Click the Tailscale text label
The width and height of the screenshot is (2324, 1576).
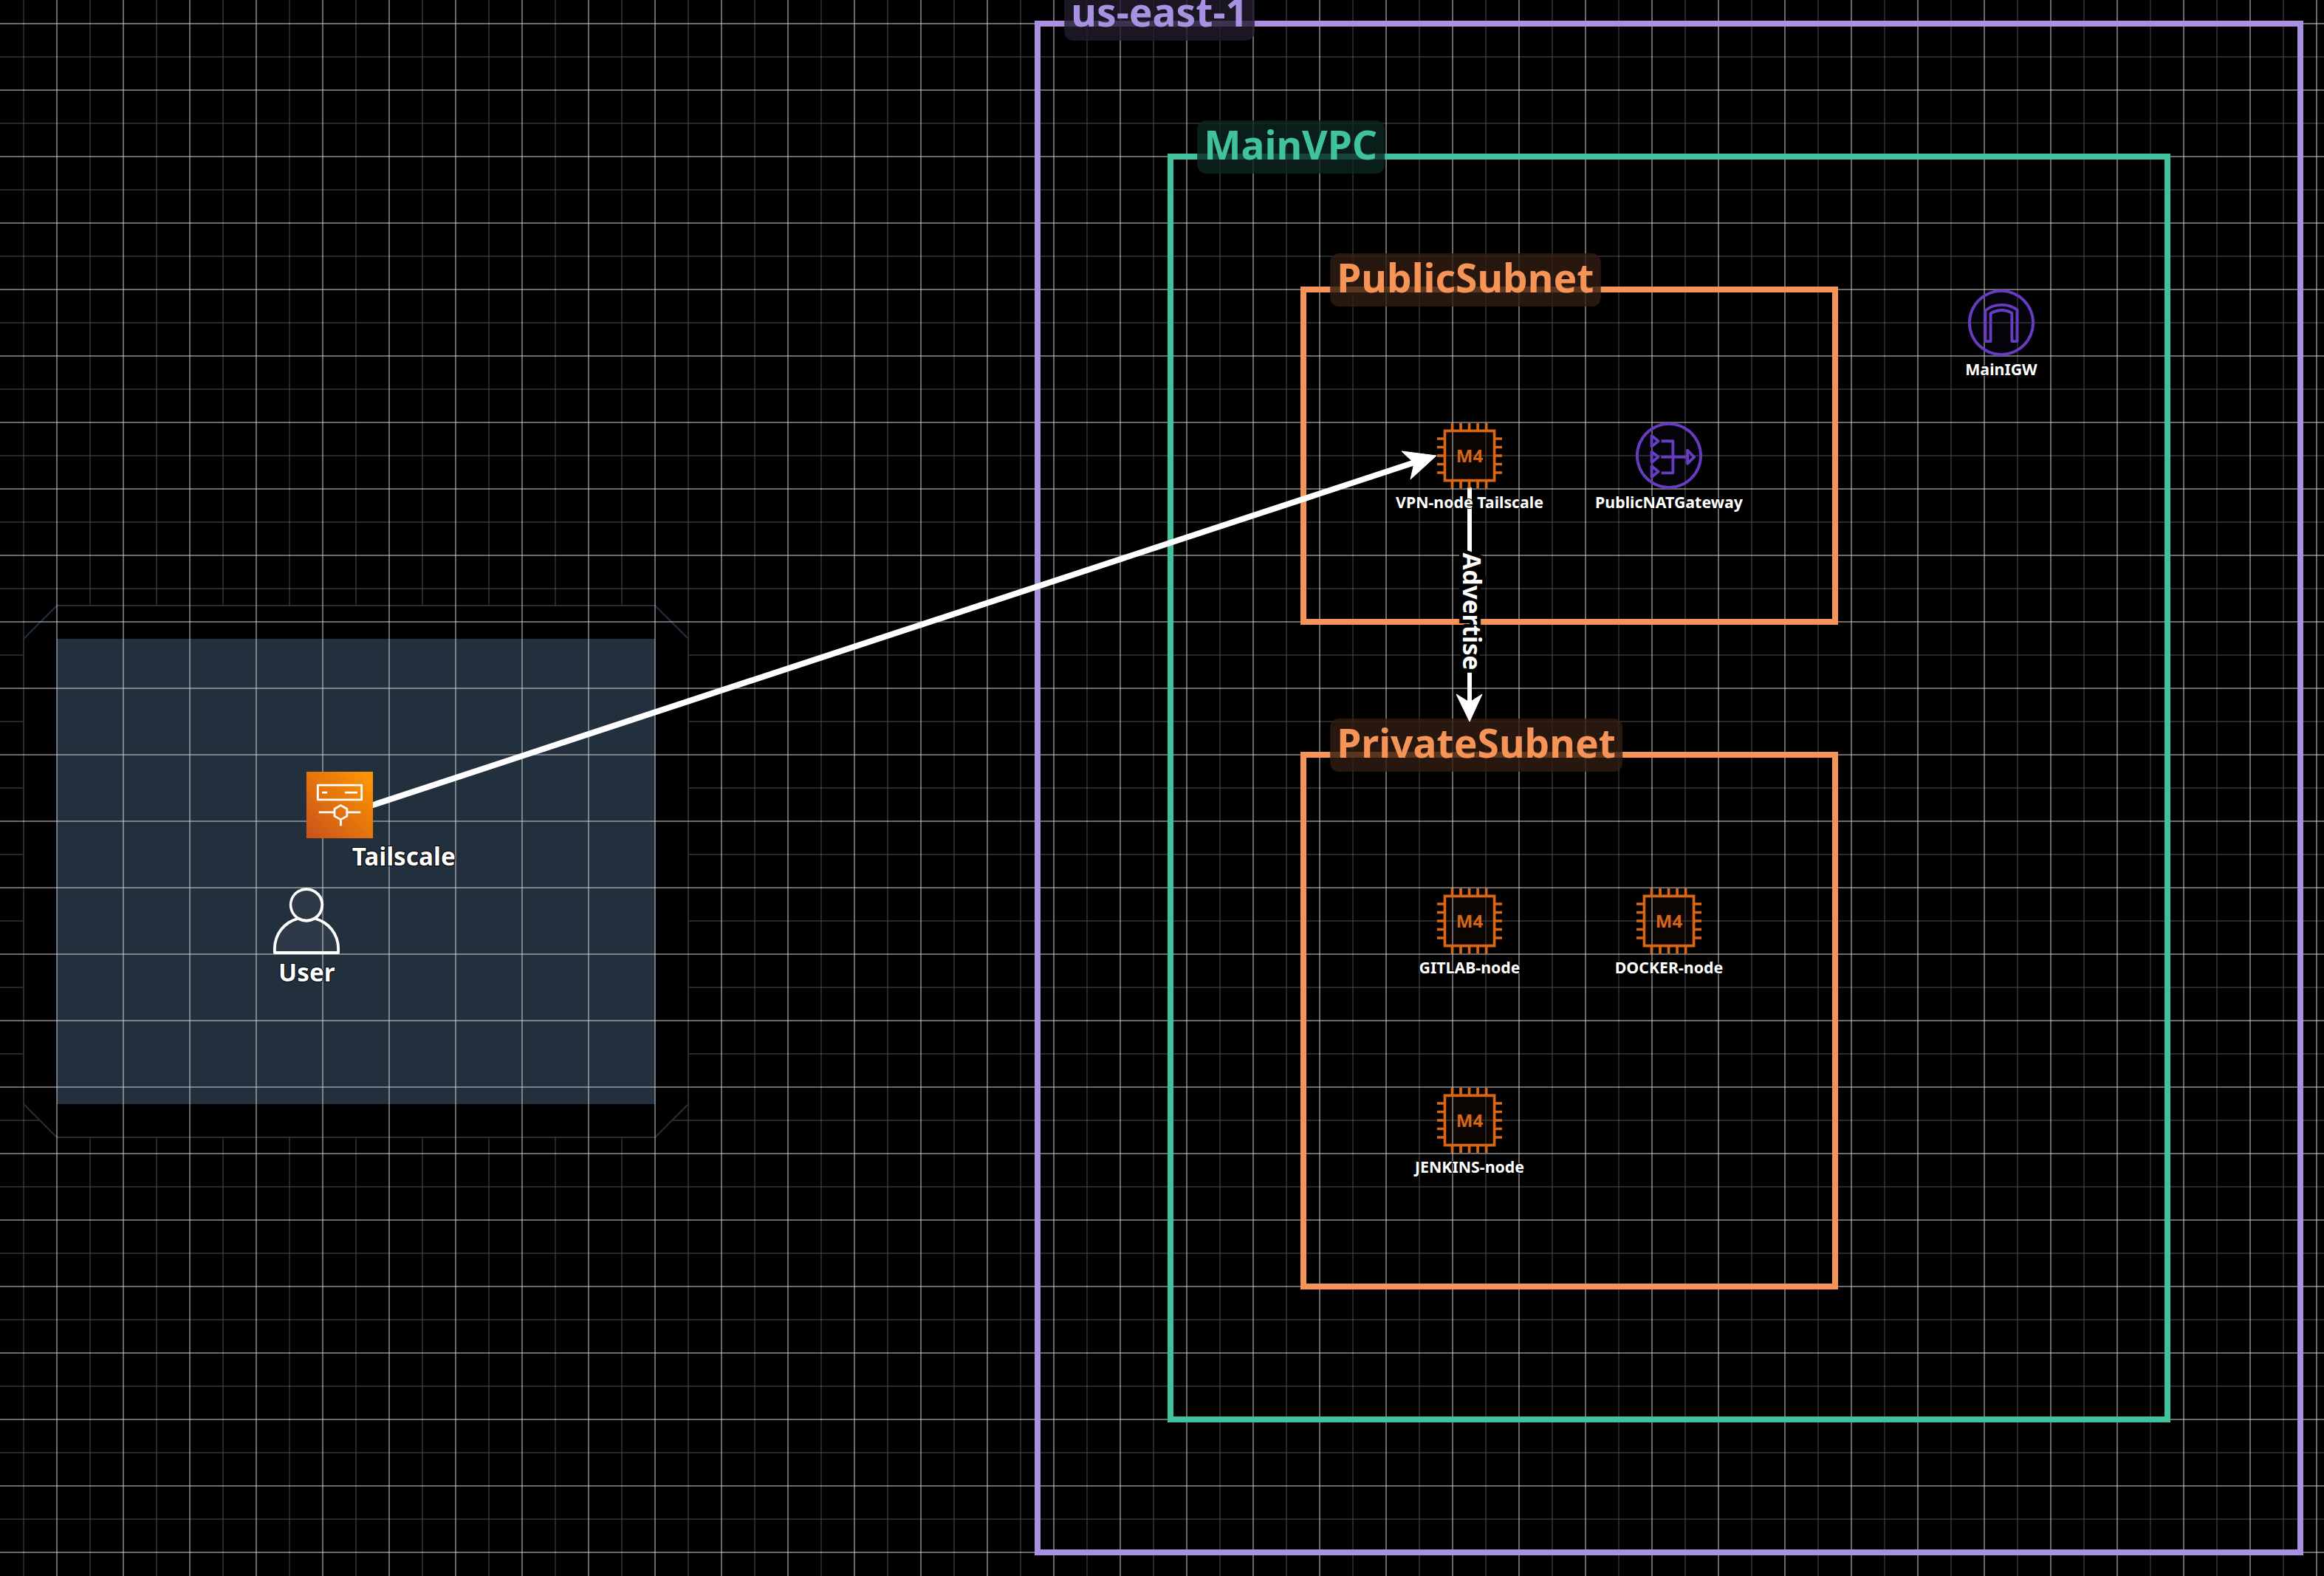(x=403, y=857)
